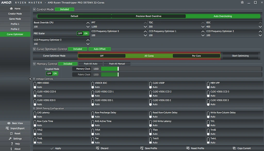Image resolution: width=264 pixels, height=151 pixels.
Task: Click the About info icon
Action: [x=11, y=149]
